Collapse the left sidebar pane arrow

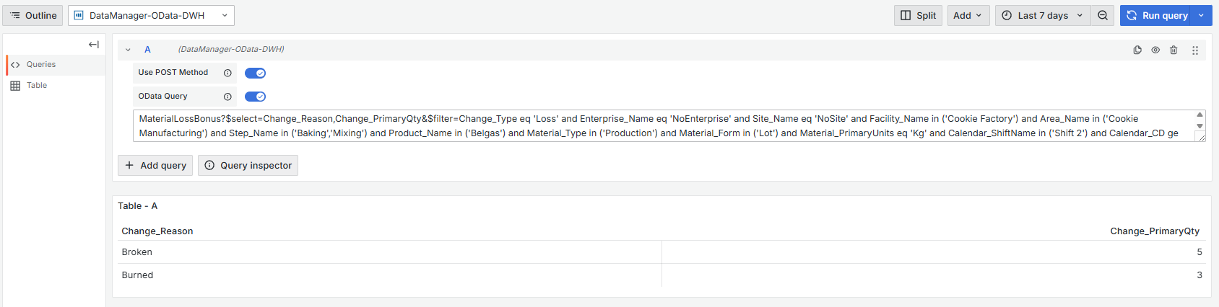pos(94,45)
